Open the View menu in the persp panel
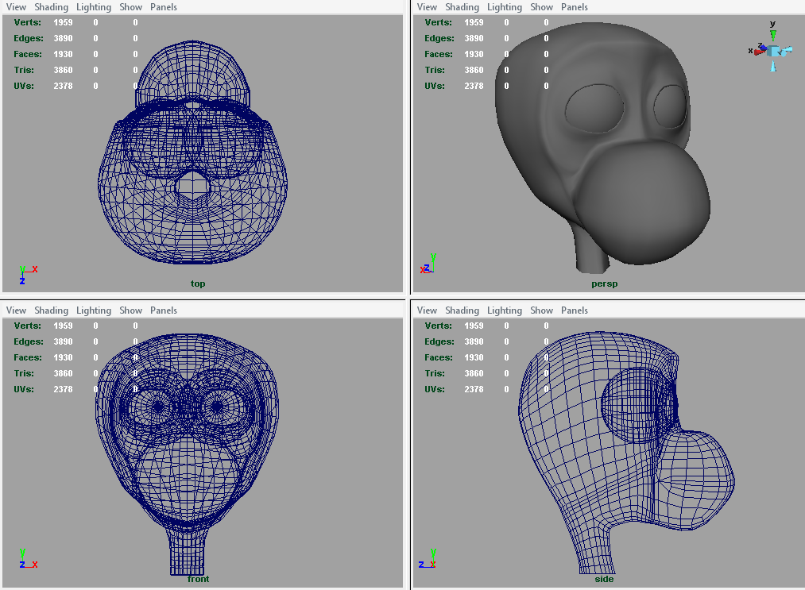The image size is (805, 590). point(427,7)
